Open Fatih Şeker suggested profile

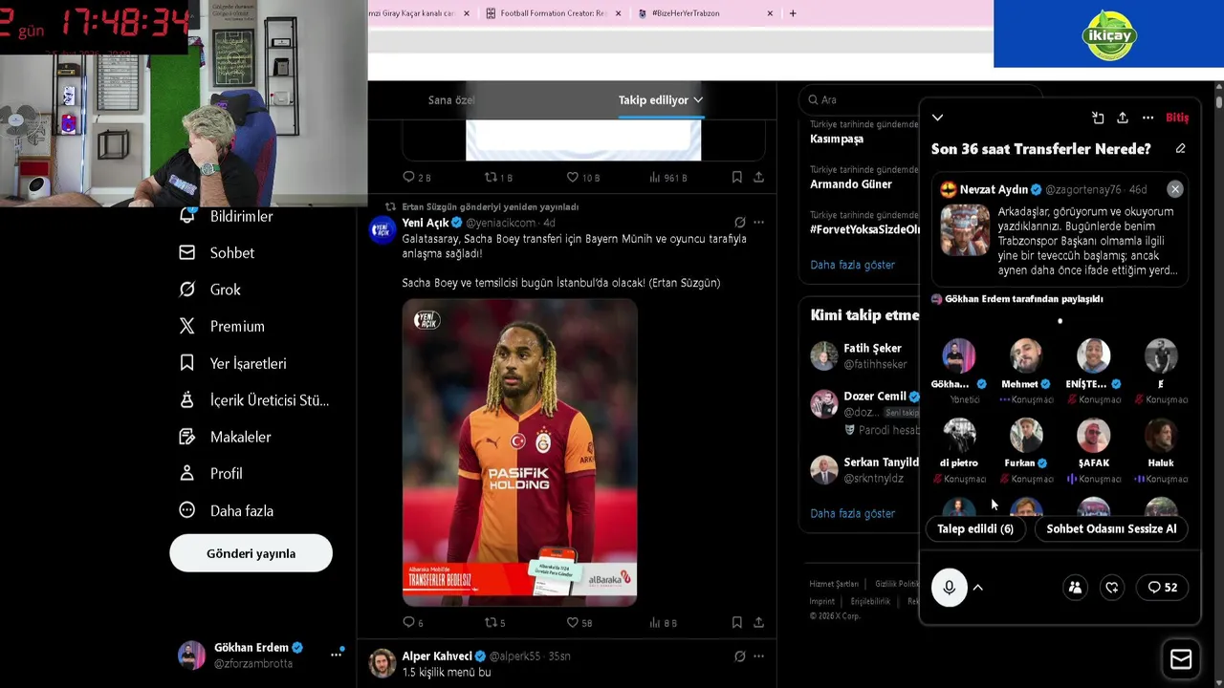pyautogui.click(x=872, y=349)
